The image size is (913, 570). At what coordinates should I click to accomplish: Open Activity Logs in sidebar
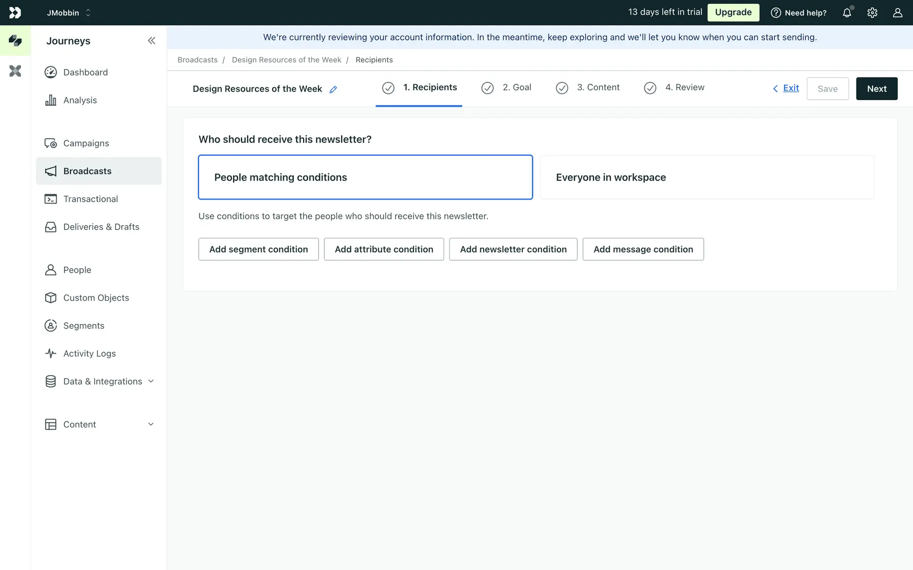89,353
